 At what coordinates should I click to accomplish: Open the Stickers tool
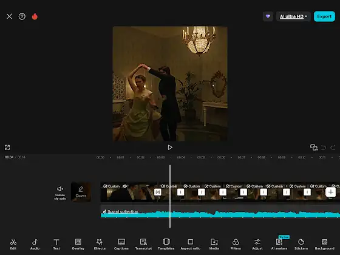click(301, 244)
